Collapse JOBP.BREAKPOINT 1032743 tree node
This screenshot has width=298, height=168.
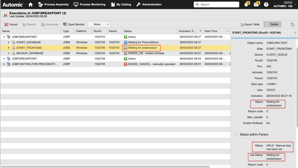coord(4,37)
